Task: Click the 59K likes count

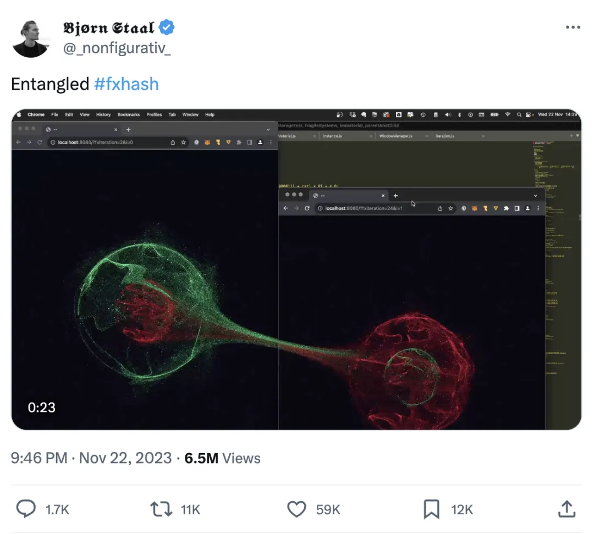Action: point(328,510)
